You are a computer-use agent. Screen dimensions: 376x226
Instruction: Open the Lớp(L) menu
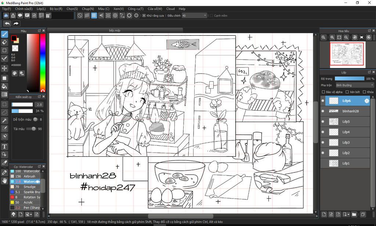(41, 9)
